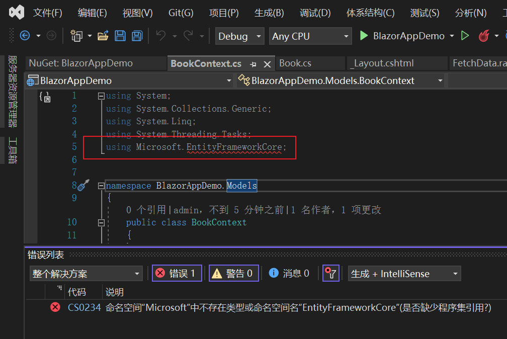Open the back navigation history dropdown arrow

click(x=38, y=36)
